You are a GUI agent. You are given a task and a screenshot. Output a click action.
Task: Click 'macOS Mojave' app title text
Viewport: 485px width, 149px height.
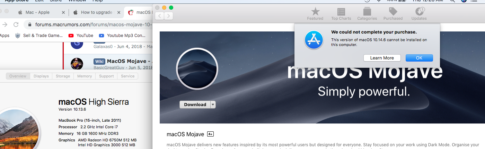click(x=185, y=134)
